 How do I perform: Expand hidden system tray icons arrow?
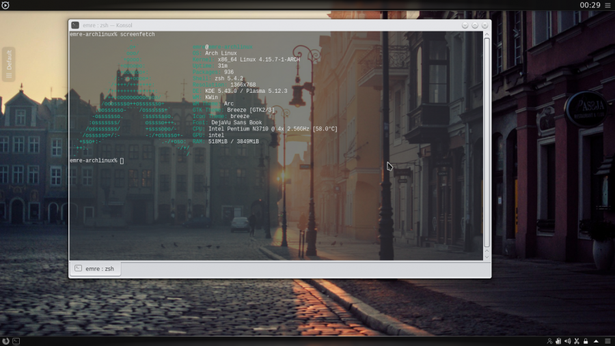coord(596,341)
